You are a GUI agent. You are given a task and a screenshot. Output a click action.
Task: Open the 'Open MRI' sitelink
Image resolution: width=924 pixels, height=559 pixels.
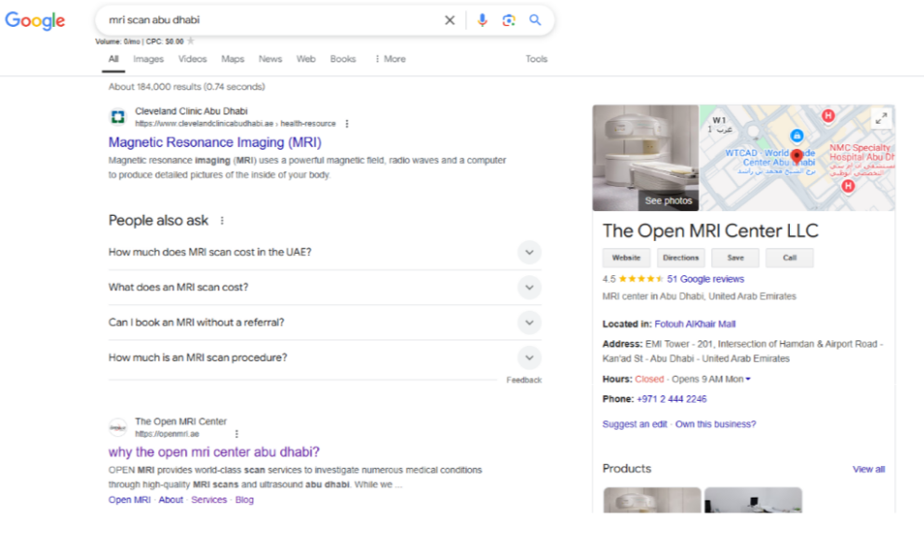point(129,500)
